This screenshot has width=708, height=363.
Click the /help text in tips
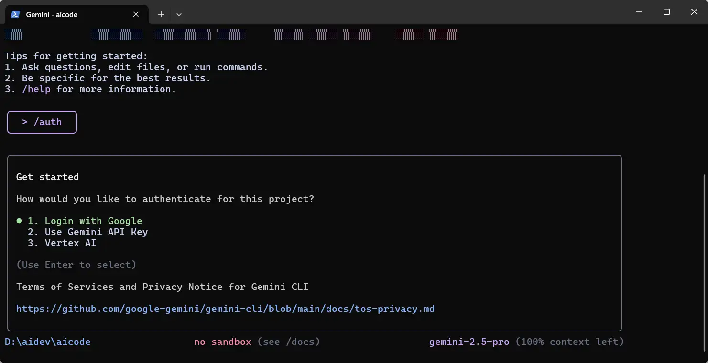coord(36,89)
